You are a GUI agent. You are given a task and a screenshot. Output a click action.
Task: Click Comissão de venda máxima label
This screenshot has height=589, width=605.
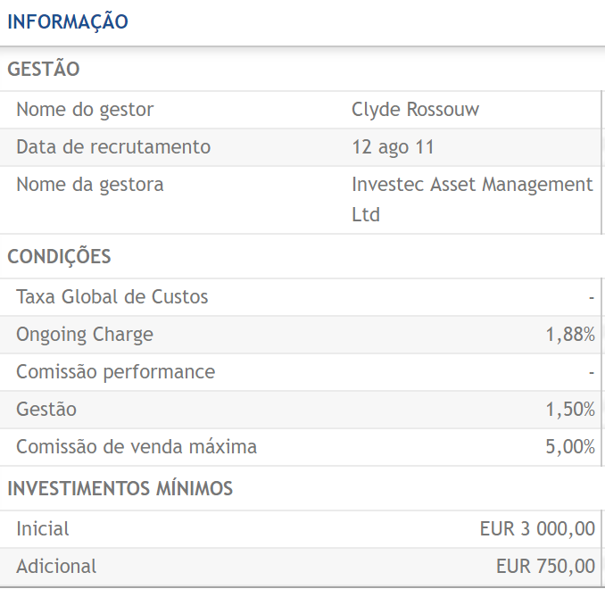pos(137,447)
